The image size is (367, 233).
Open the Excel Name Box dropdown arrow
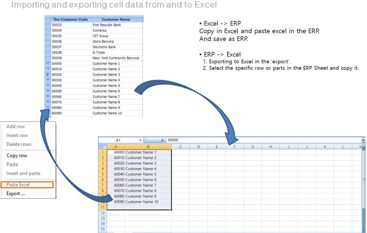pyautogui.click(x=140, y=140)
